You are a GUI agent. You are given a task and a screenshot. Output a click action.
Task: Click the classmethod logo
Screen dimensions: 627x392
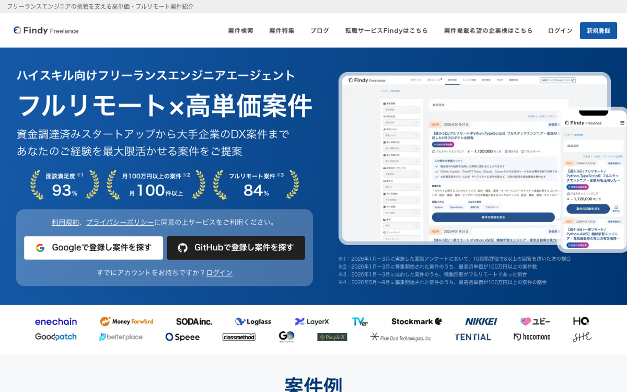click(239, 337)
